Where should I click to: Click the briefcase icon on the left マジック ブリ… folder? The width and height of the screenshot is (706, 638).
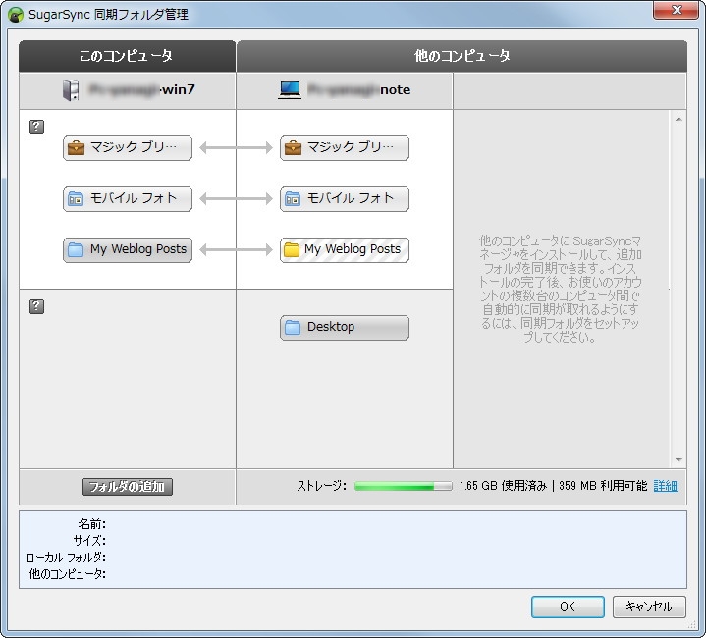[x=76, y=147]
